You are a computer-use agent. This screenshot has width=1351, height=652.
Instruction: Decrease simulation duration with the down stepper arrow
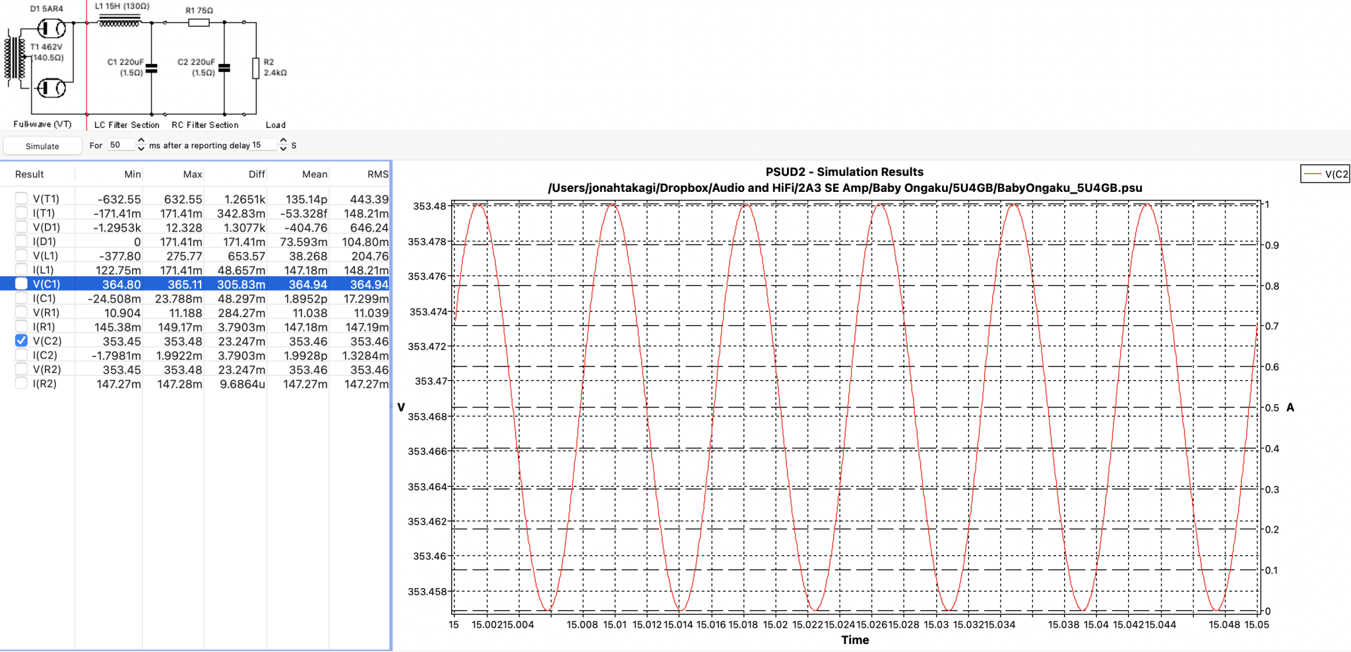(x=141, y=149)
